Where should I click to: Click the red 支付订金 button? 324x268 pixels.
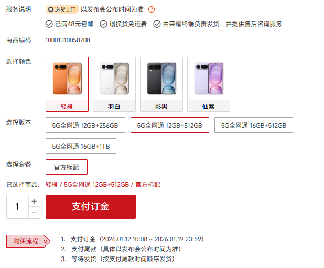(x=91, y=207)
